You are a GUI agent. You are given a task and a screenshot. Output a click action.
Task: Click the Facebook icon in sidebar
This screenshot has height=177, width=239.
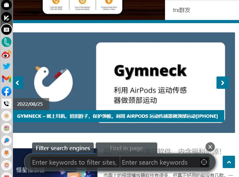(x=6, y=91)
